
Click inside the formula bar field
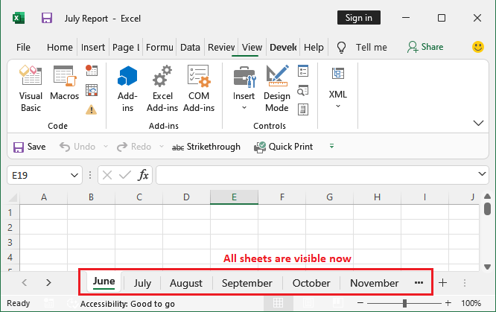[x=317, y=175]
